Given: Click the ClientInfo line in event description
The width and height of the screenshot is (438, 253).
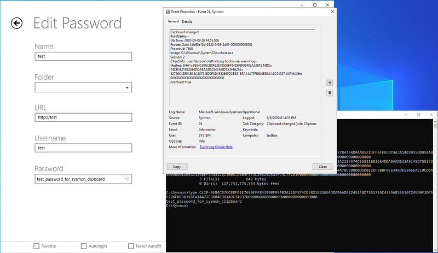Looking at the screenshot, I should 214,61.
